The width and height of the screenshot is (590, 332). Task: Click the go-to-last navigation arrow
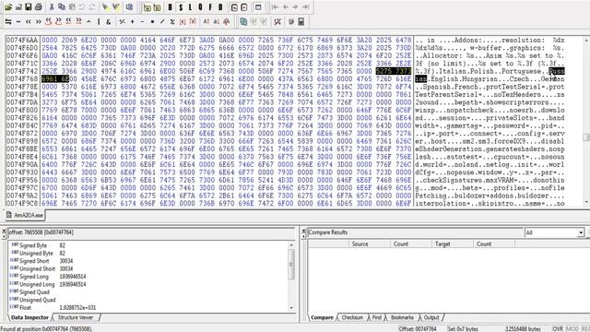click(x=305, y=7)
